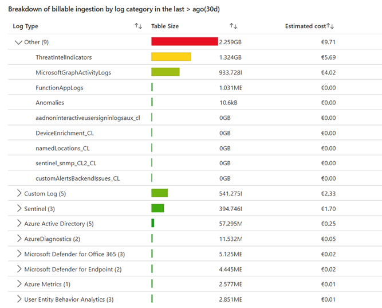The height and width of the screenshot is (308, 382).
Task: Expand the Azure Active Directory (5) group
Action: pyautogui.click(x=19, y=223)
